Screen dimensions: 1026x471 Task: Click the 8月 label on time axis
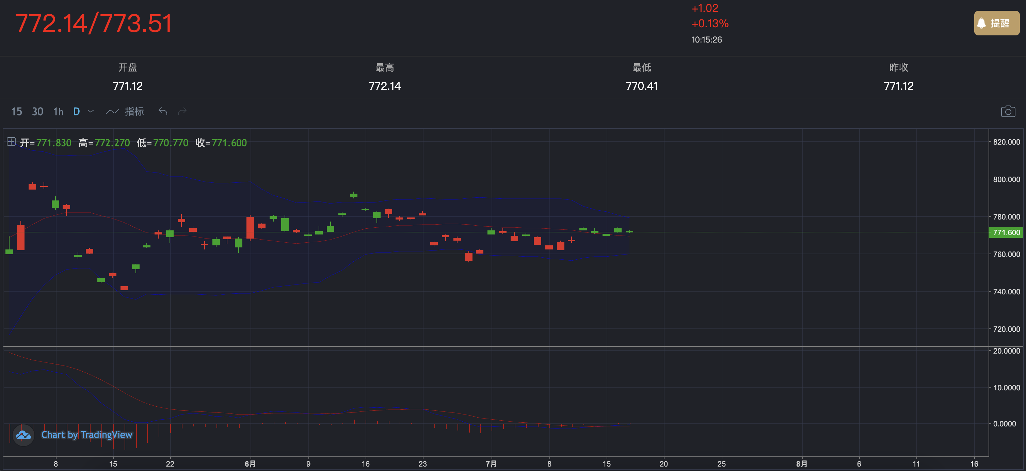tap(801, 464)
